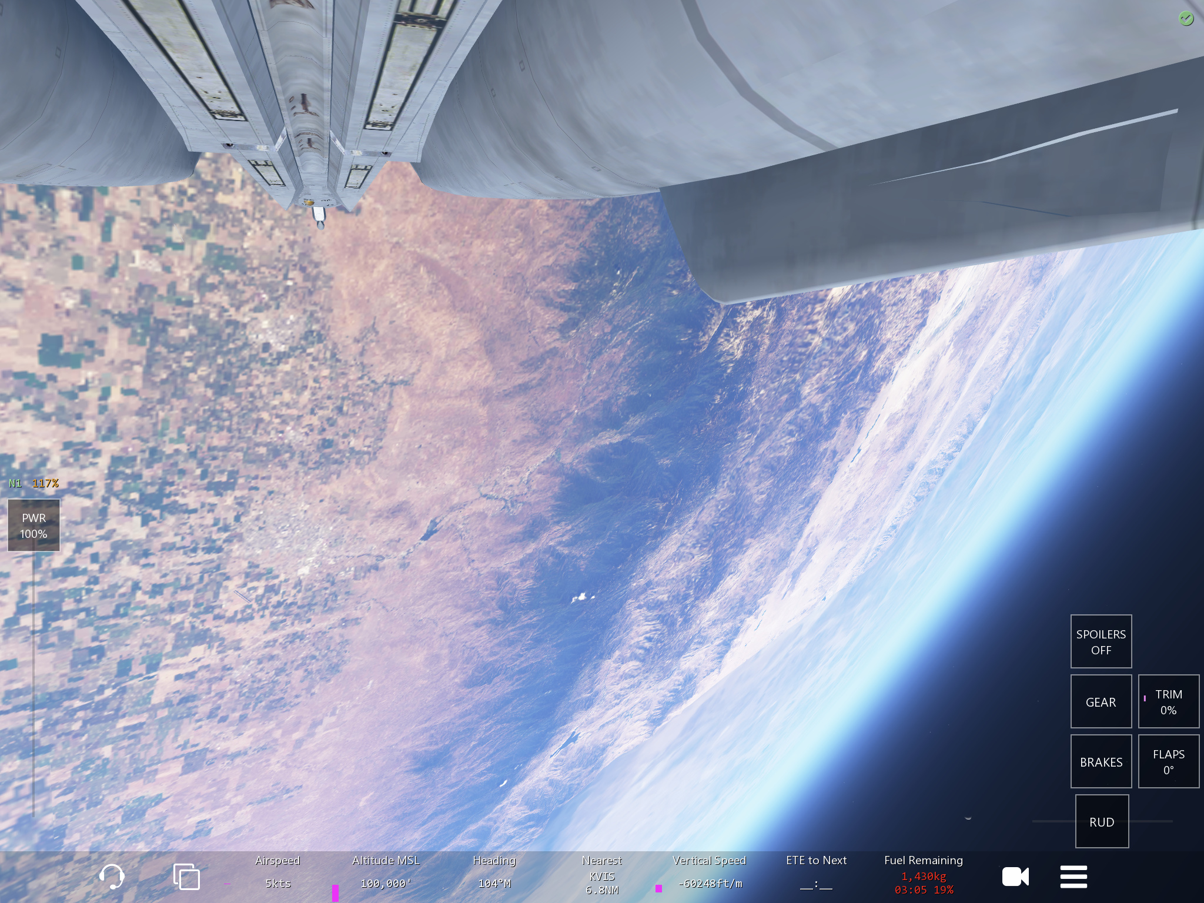Image resolution: width=1204 pixels, height=903 pixels.
Task: Click the magenta altitude bug marker
Action: point(335,892)
